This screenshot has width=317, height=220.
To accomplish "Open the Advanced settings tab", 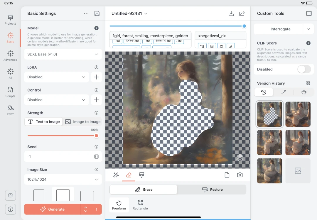I will click(x=10, y=55).
